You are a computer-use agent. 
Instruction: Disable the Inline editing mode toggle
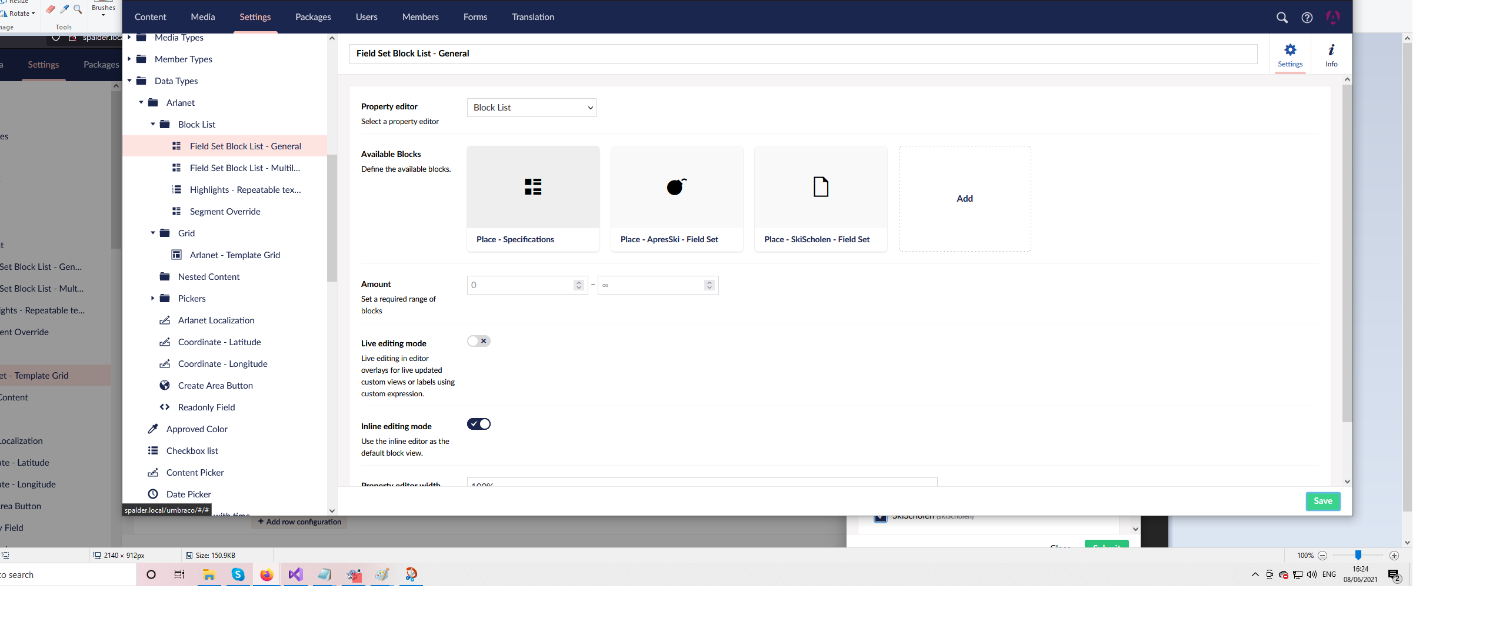point(478,424)
